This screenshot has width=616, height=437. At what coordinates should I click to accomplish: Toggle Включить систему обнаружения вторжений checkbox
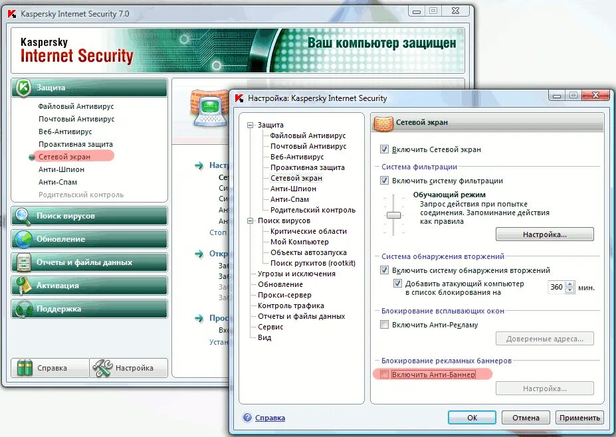tap(384, 270)
